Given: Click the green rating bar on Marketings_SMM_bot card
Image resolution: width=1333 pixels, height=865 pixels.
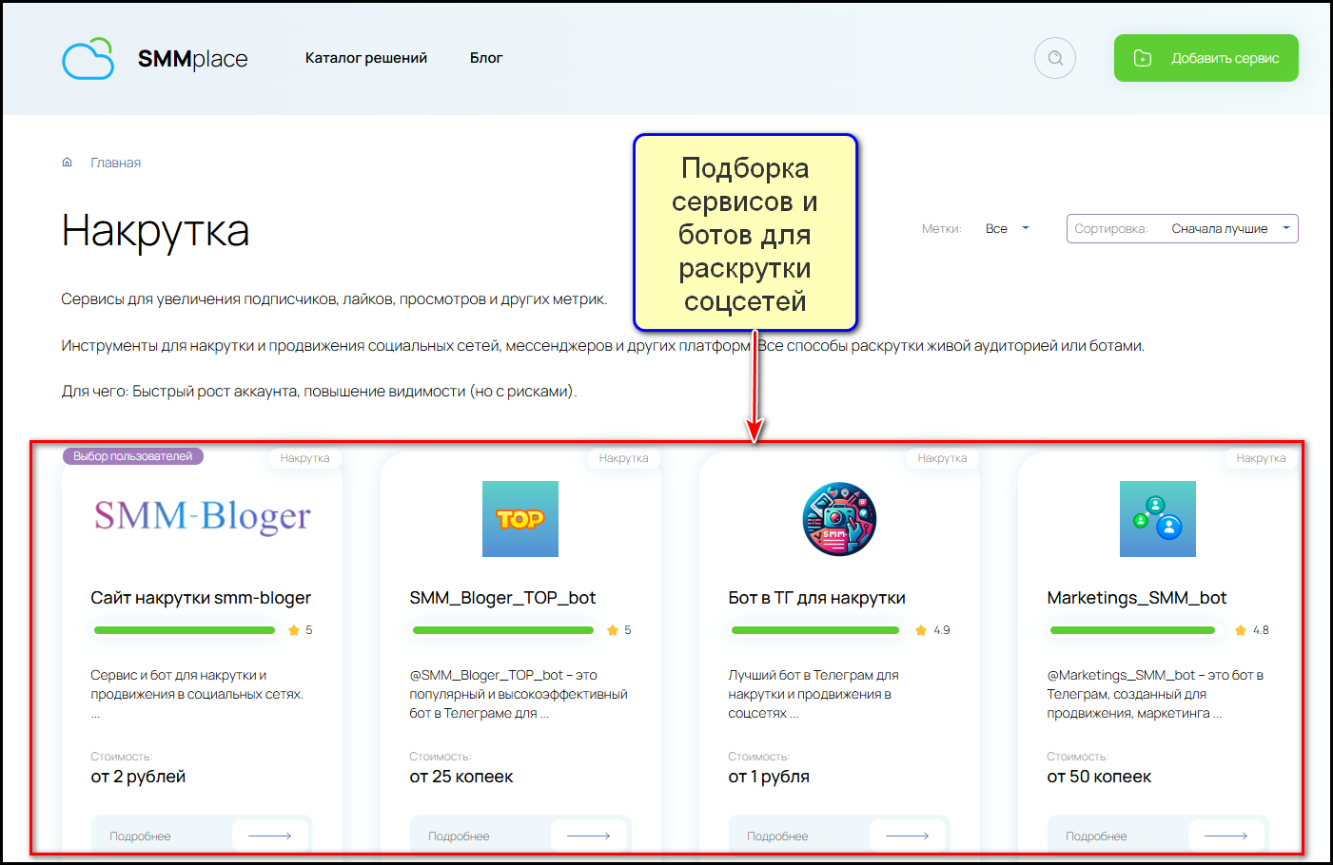Looking at the screenshot, I should point(1132,629).
